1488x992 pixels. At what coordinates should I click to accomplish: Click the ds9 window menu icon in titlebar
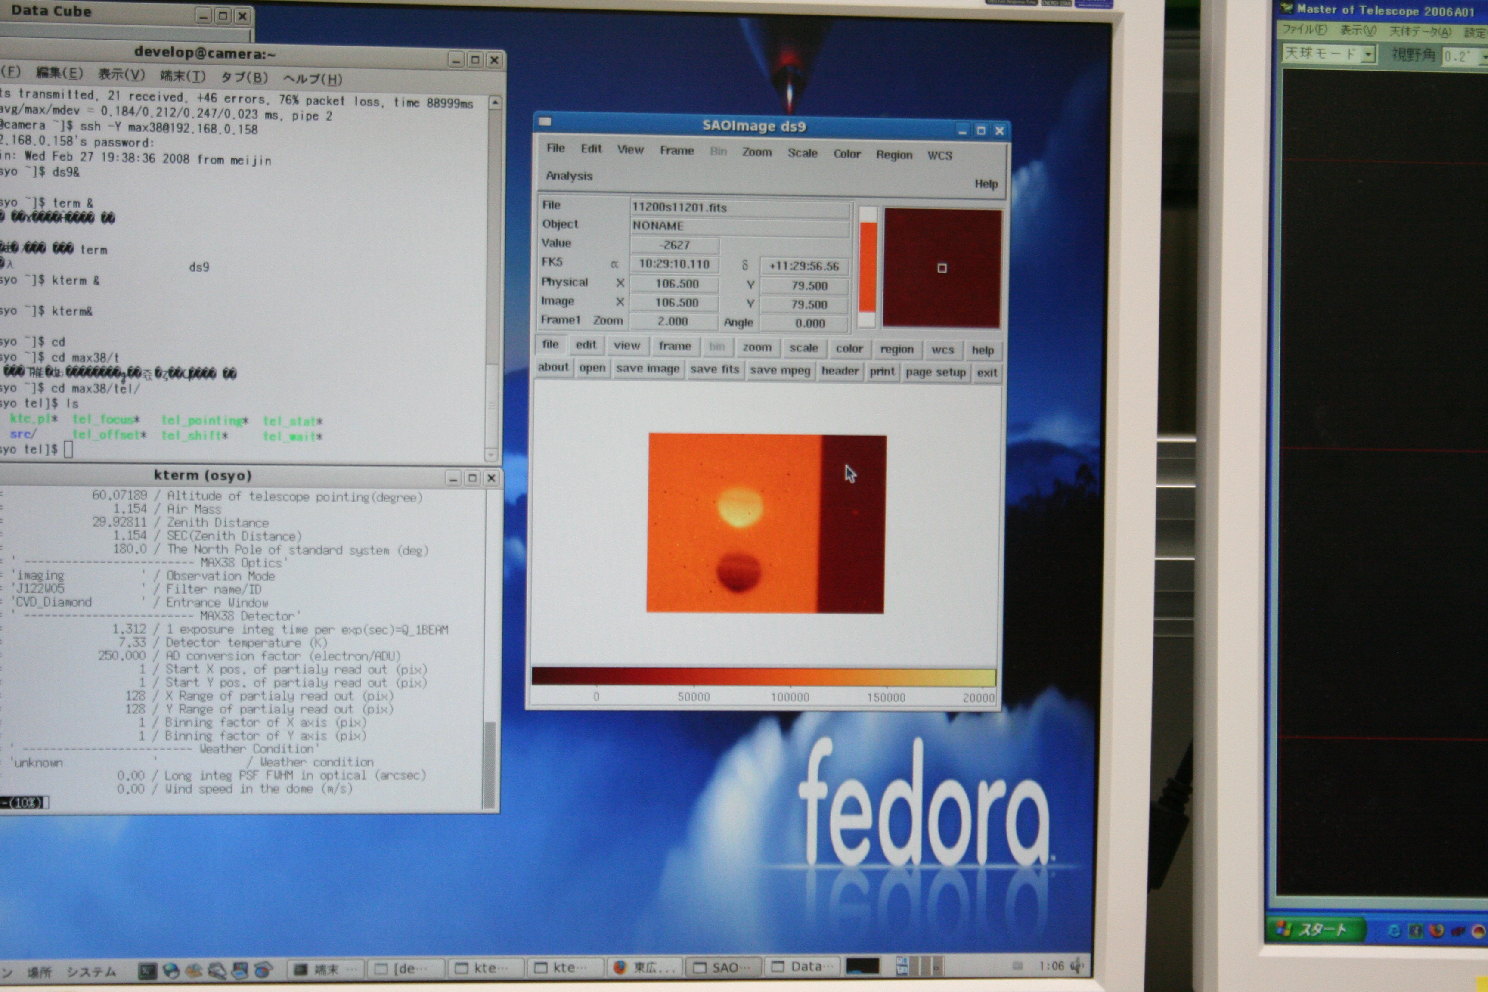point(545,121)
